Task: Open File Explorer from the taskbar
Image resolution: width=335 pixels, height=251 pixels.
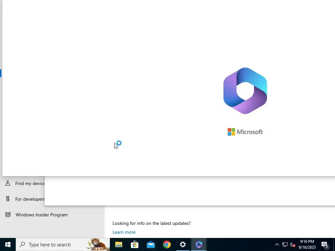Action: click(118, 244)
